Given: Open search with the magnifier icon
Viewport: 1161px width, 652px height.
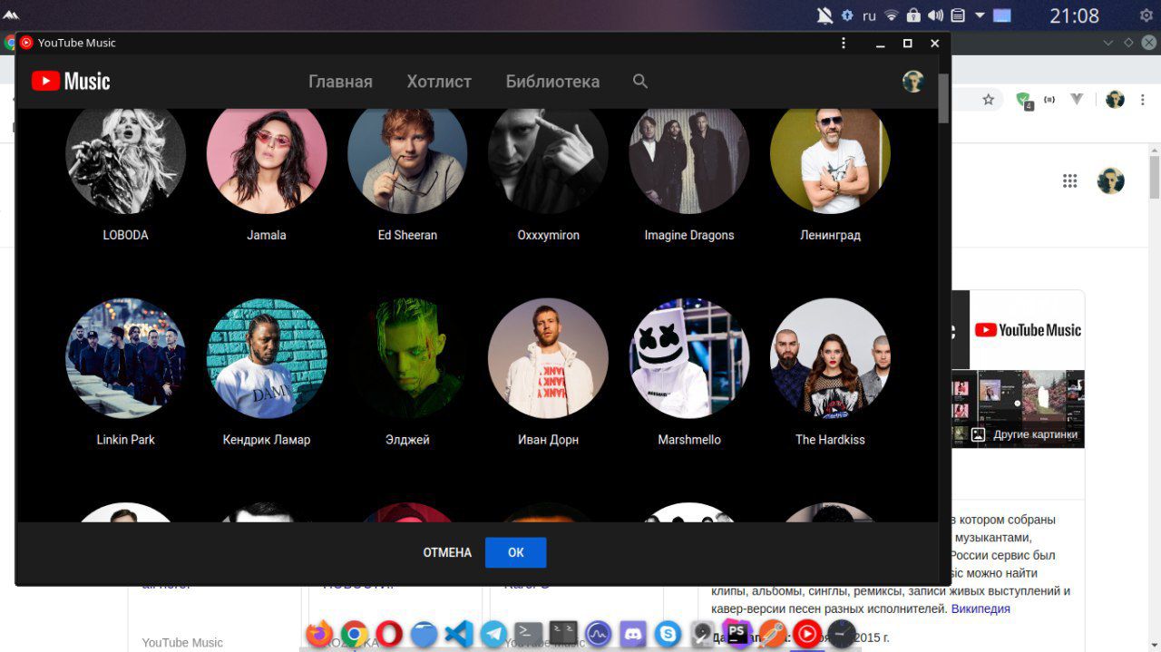Looking at the screenshot, I should coord(640,82).
